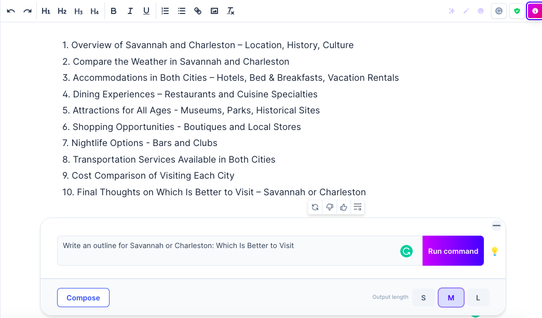
Task: Insert an image
Action: point(214,11)
